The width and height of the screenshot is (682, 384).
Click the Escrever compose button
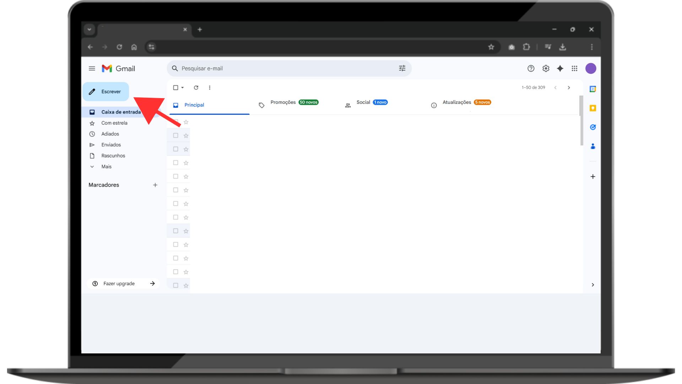pyautogui.click(x=106, y=92)
